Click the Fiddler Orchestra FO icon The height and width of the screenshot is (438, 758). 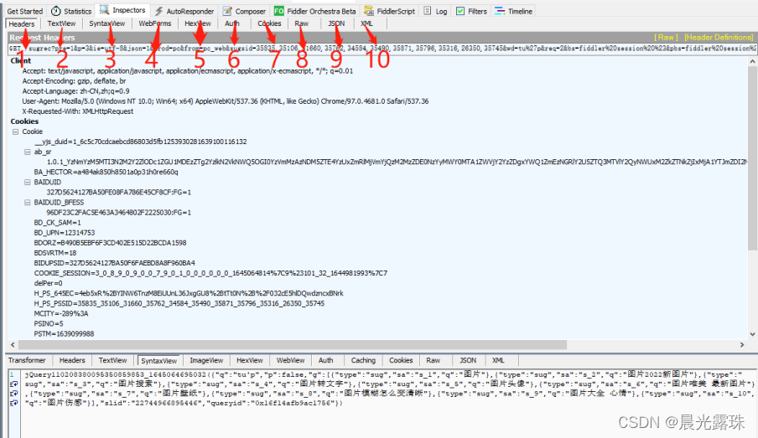click(279, 11)
